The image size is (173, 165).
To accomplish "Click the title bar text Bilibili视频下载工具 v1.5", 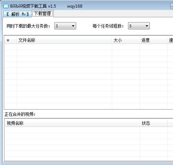I will (33, 6).
